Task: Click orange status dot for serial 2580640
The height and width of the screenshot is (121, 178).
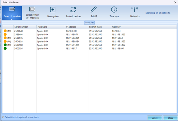Action: click(x=5, y=31)
